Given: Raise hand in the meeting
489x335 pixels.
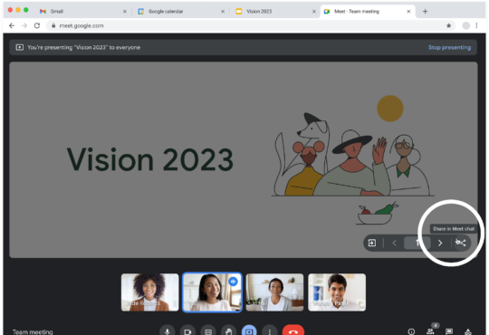Looking at the screenshot, I should tap(228, 330).
